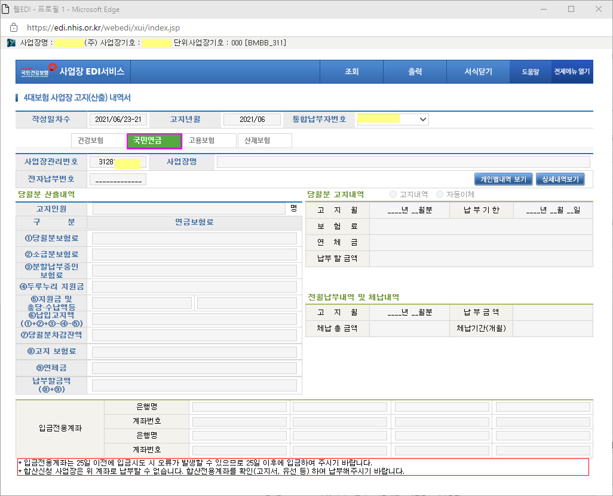
Task: Click the 조회 menu button
Action: [351, 72]
